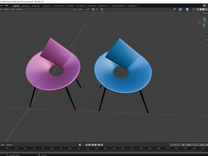Image resolution: width=208 pixels, height=156 pixels.
Task: Switch to the Animation workspace tab
Action: click(81, 6)
